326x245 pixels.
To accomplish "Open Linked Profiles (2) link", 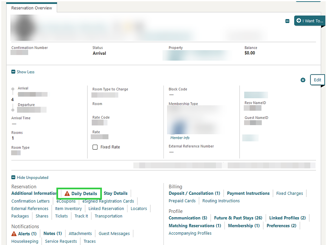I will pos(287,218).
